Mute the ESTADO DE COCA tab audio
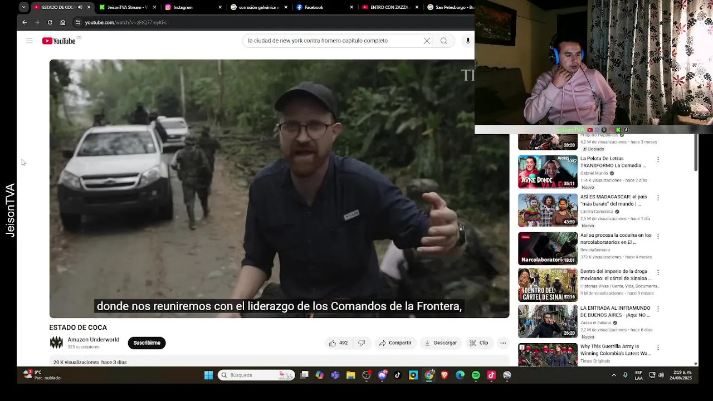This screenshot has height=401, width=713. point(80,7)
